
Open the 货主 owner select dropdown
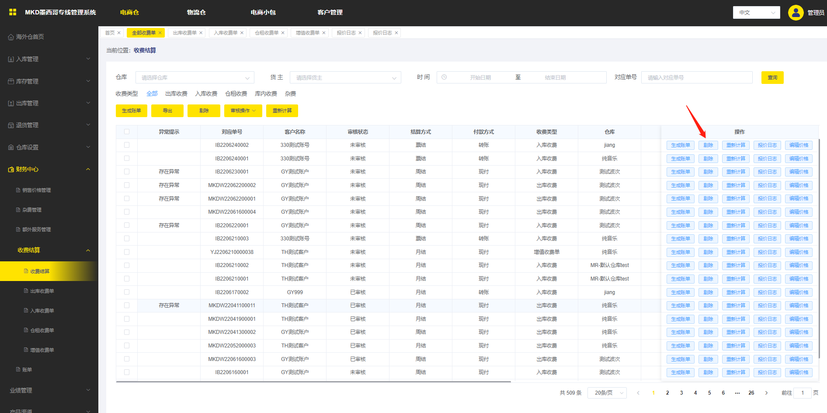pyautogui.click(x=345, y=77)
